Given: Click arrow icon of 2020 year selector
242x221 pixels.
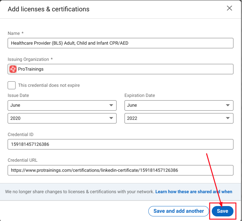Looking at the screenshot, I should tap(111, 118).
